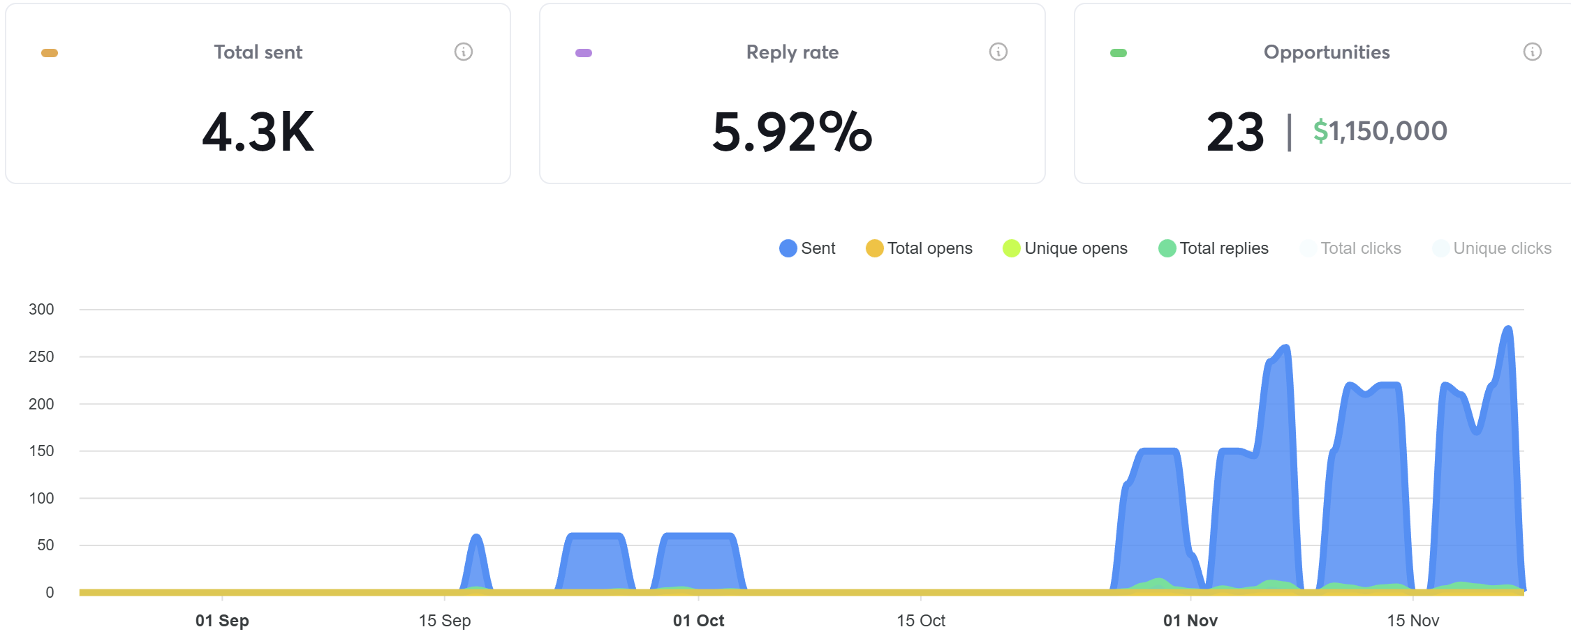Image resolution: width=1571 pixels, height=634 pixels.
Task: Click the 01 Sep axis label
Action: (x=222, y=621)
